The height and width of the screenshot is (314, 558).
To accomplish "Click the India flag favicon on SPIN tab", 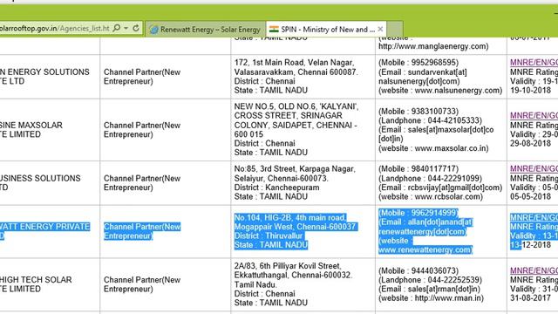I will pos(274,29).
